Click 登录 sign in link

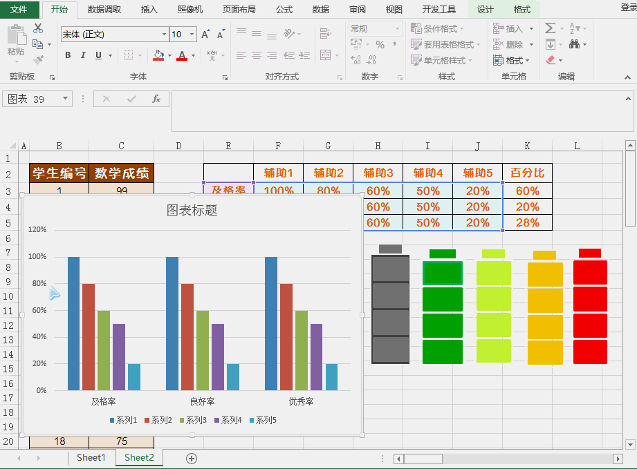point(629,8)
